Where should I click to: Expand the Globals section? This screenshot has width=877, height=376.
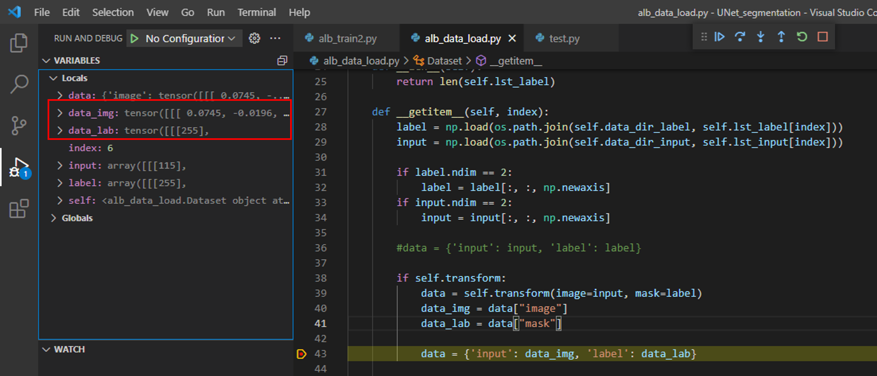(x=53, y=218)
